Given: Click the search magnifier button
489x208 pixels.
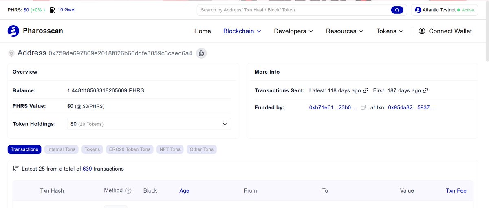Looking at the screenshot, I should (x=396, y=10).
